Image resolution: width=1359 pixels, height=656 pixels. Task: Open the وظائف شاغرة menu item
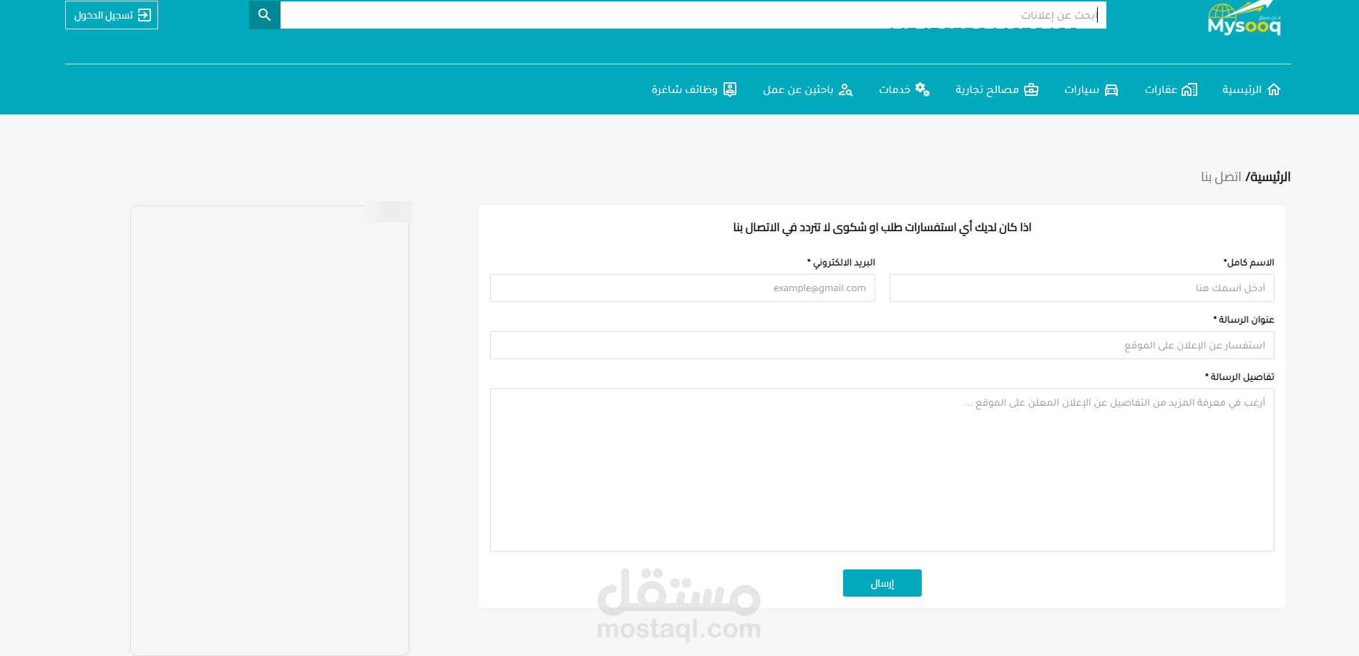tap(694, 89)
